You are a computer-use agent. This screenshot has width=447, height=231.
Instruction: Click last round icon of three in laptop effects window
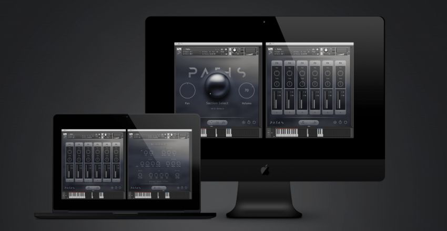(x=186, y=188)
